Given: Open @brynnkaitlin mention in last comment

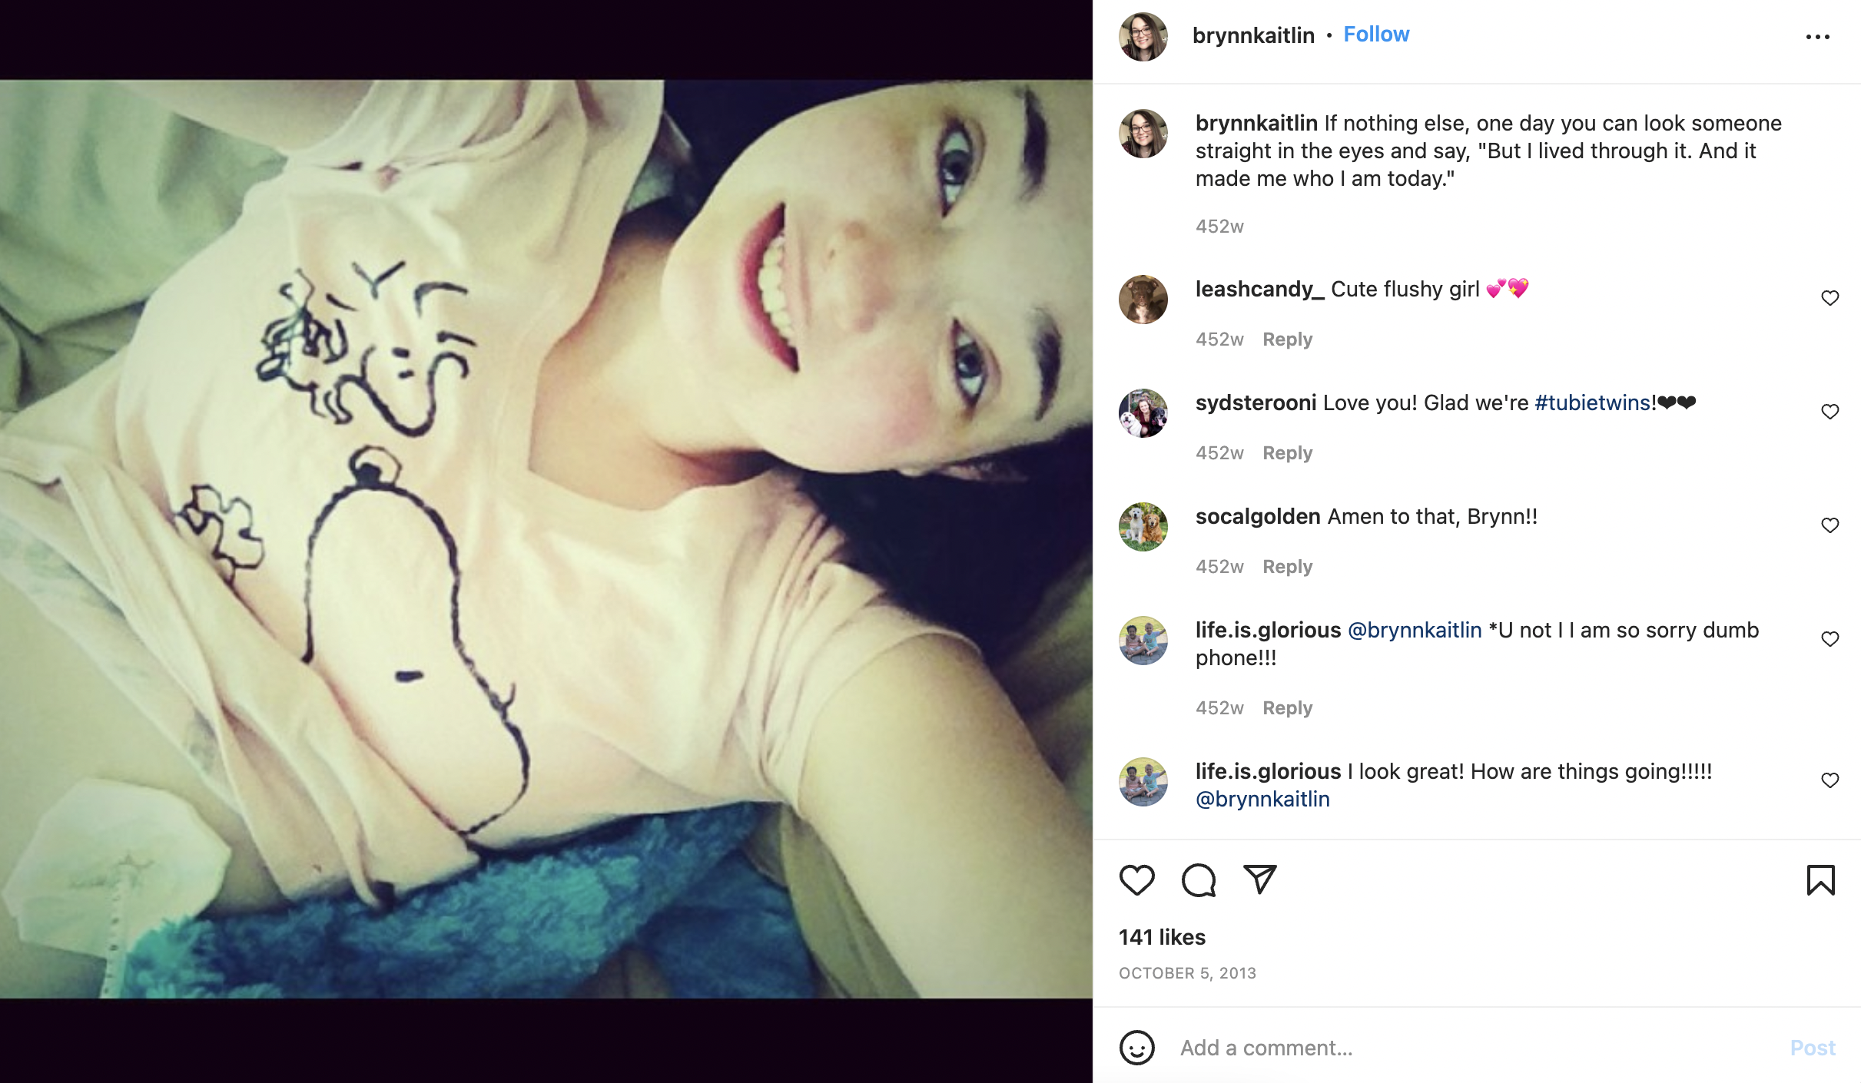Looking at the screenshot, I should [1262, 800].
